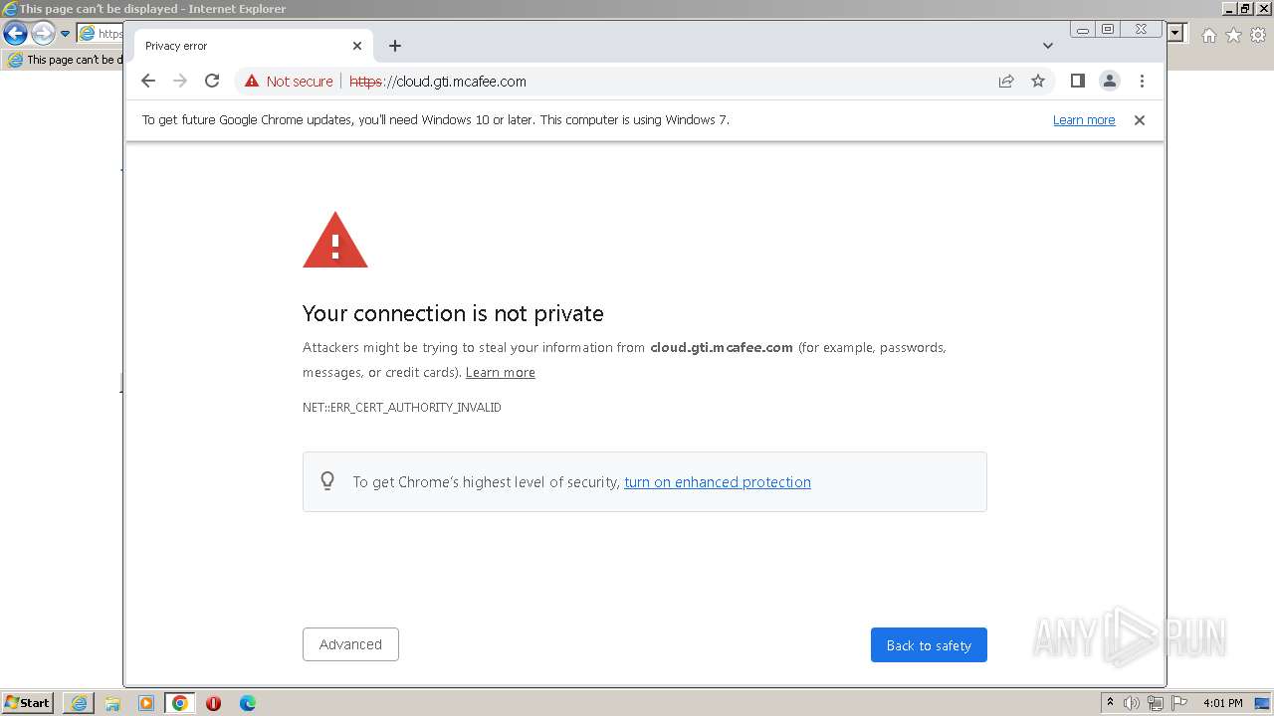Go back using Chrome's back arrow
The height and width of the screenshot is (716, 1274).
148,82
